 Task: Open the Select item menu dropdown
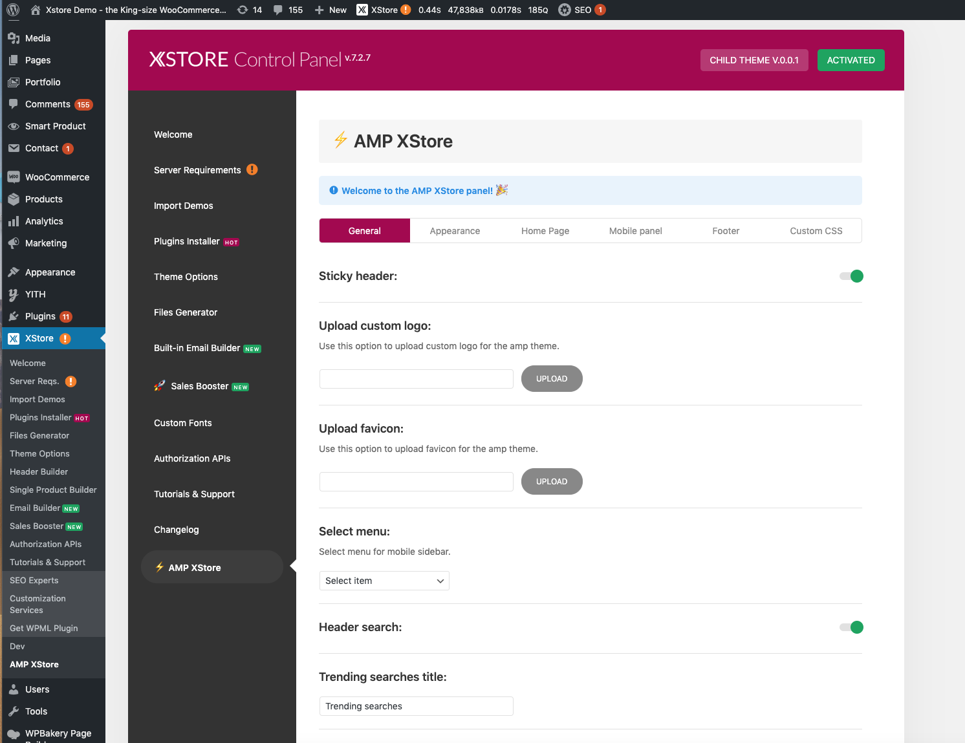384,581
